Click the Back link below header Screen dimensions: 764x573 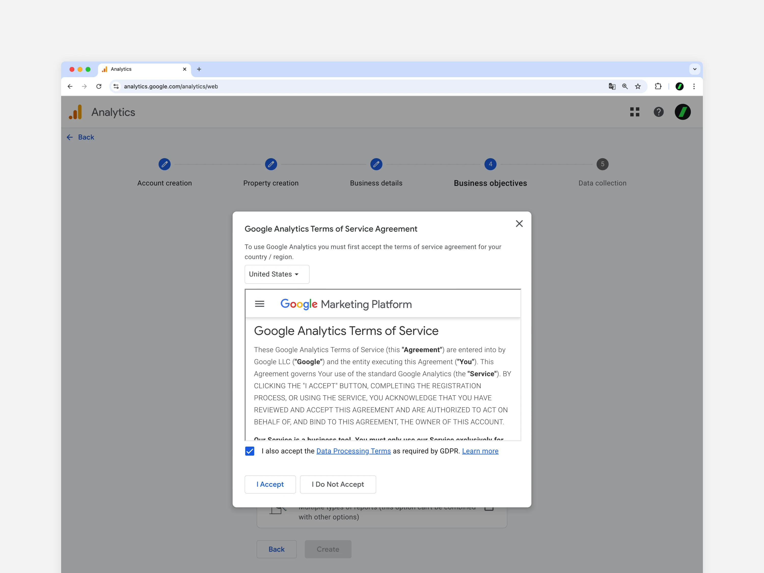tap(80, 137)
